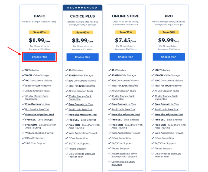Viewport: 208px width, 172px height.
Task: Click checkmark beside Automated Real Time Backups
Action: 109,154
